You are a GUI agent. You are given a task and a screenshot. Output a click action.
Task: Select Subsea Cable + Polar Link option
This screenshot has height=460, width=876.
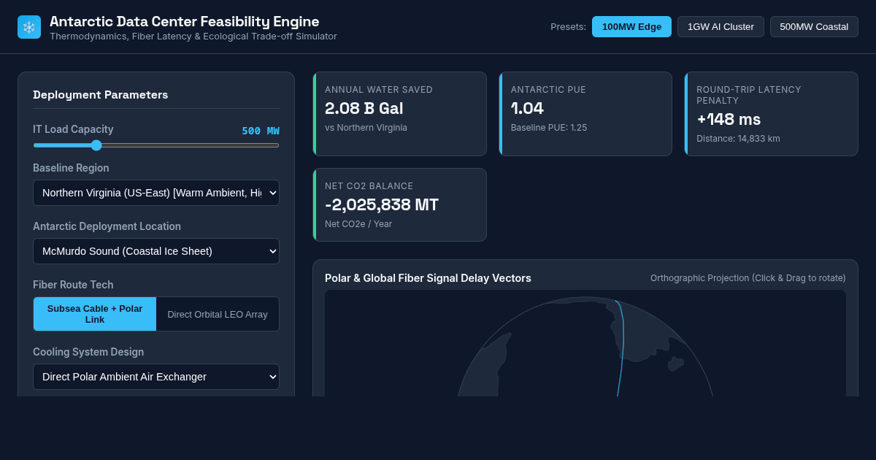click(95, 314)
